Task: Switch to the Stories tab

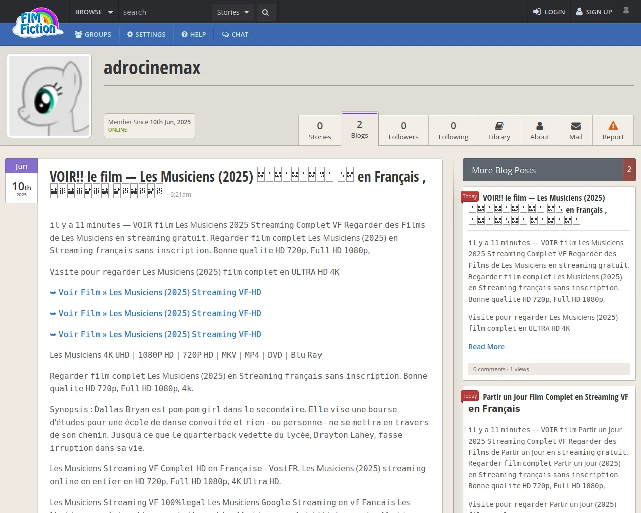Action: (x=319, y=130)
